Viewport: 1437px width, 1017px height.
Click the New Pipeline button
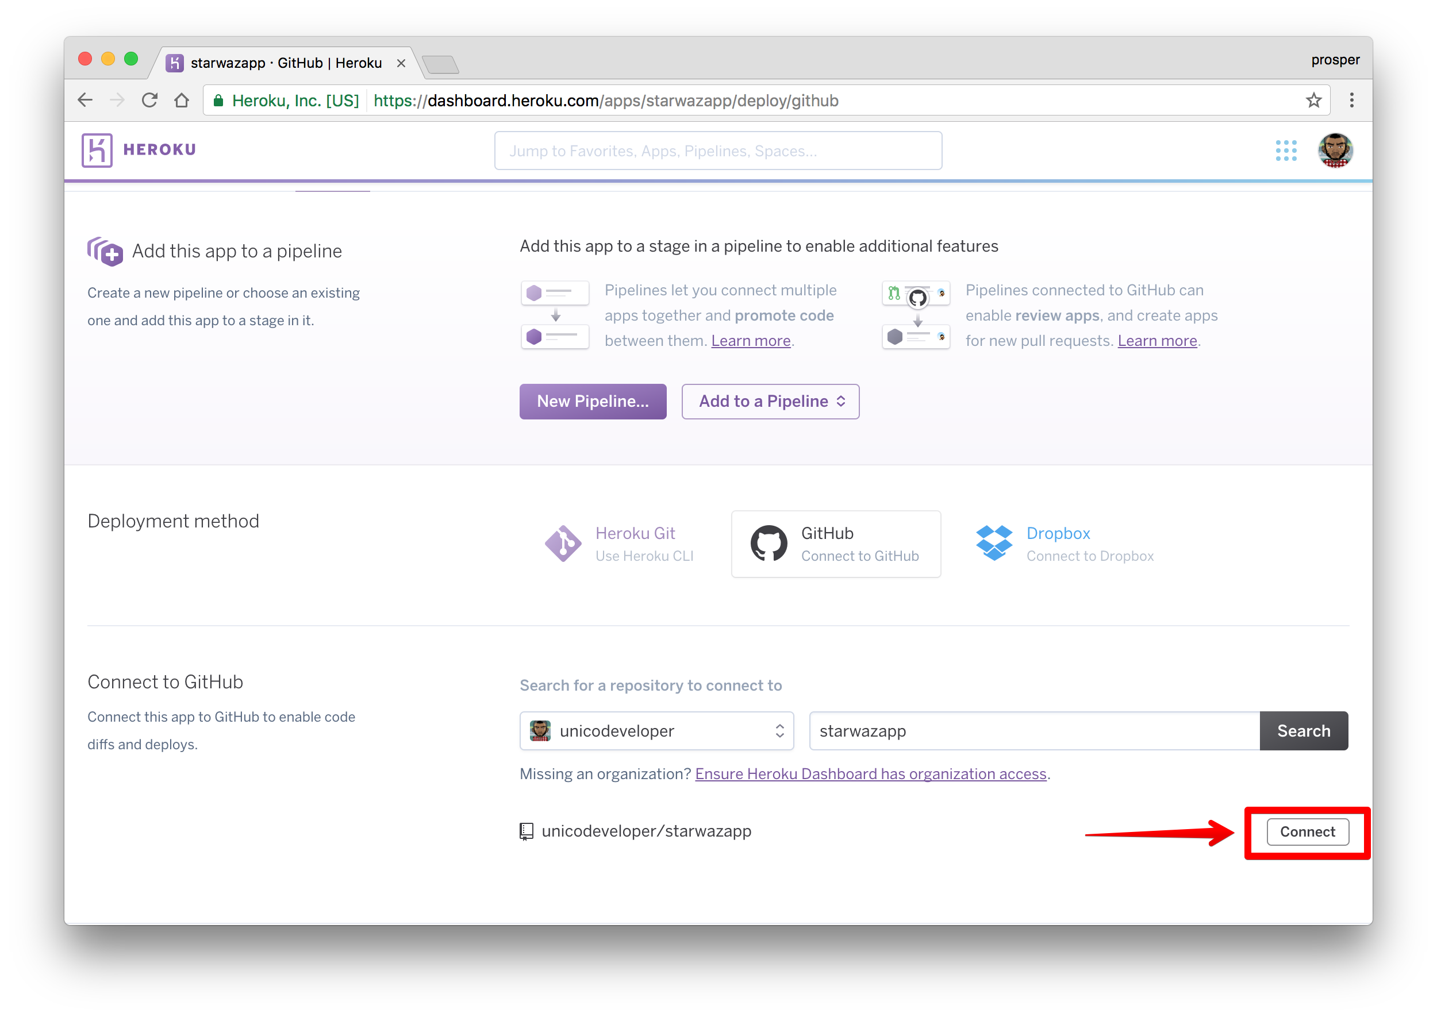(x=593, y=402)
